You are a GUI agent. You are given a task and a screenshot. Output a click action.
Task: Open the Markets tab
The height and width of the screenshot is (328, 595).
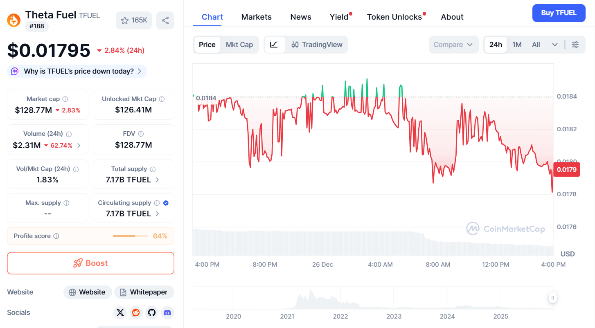coord(256,17)
